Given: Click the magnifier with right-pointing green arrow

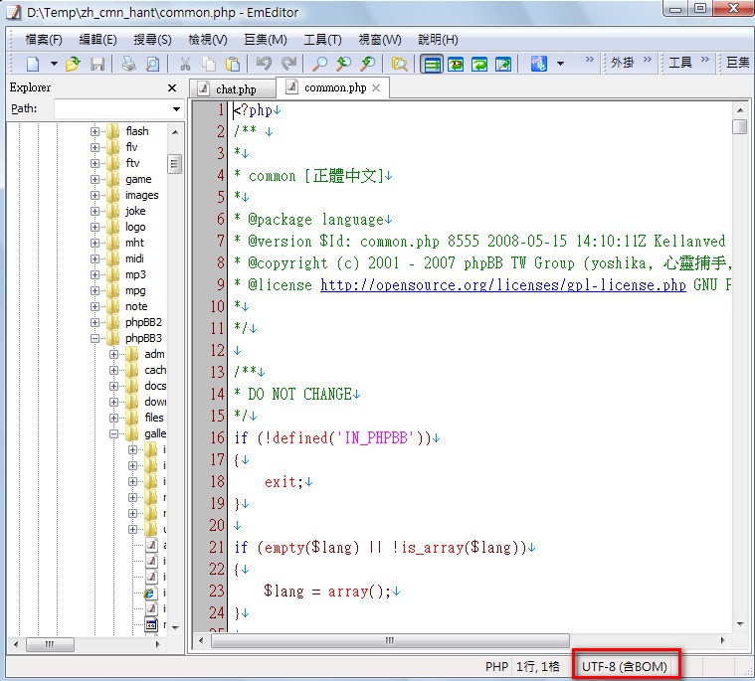Looking at the screenshot, I should point(368,64).
